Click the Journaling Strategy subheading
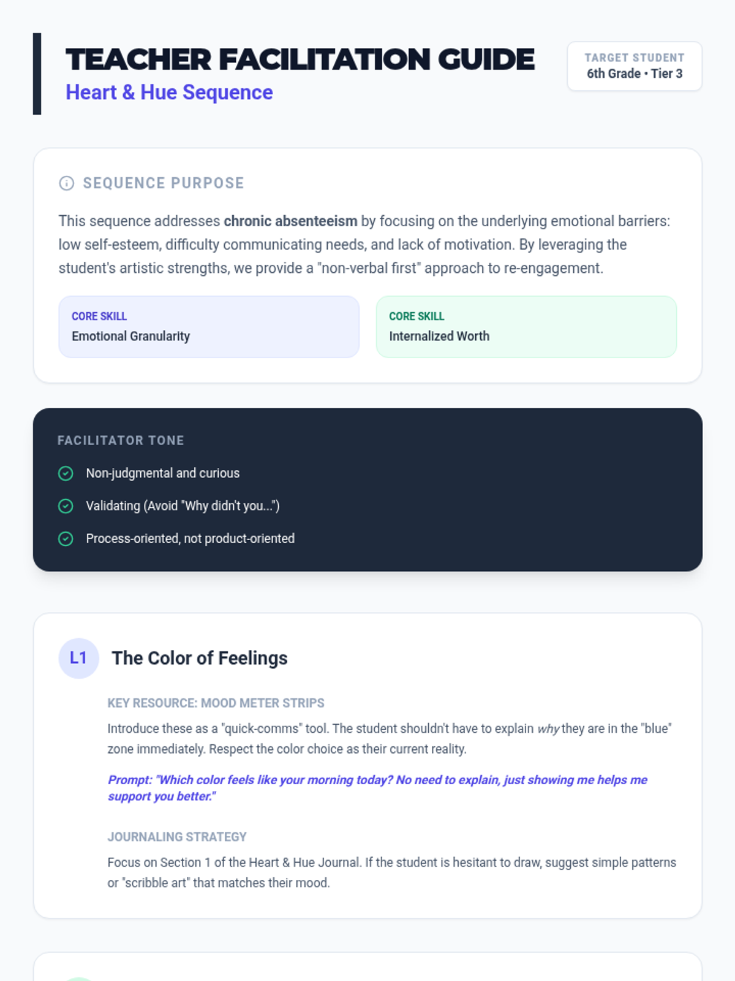The height and width of the screenshot is (981, 735). 177,837
